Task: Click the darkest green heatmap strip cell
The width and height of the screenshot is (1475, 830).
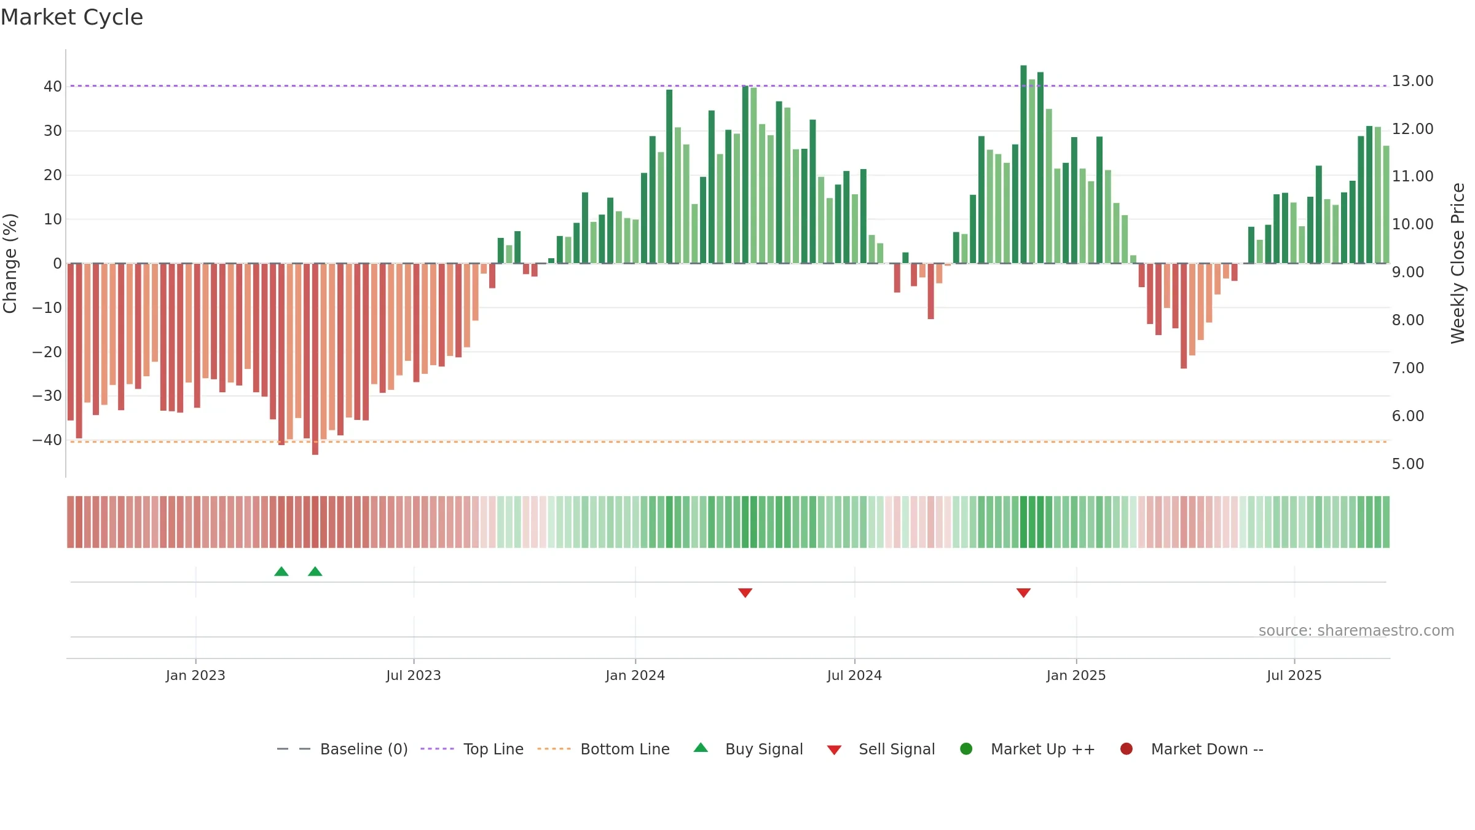Action: click(1023, 522)
